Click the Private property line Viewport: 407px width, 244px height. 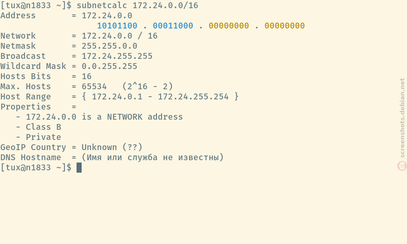38,137
